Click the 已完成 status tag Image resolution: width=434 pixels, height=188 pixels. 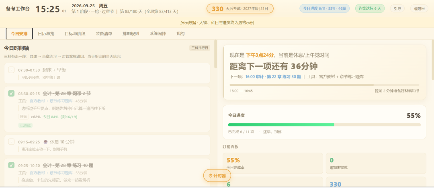pos(25,125)
